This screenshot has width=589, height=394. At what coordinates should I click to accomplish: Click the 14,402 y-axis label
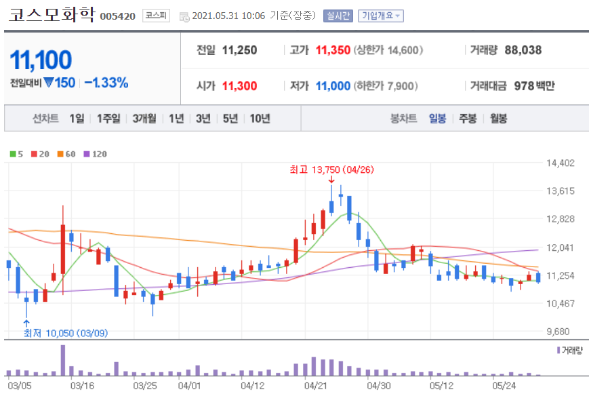click(x=560, y=163)
